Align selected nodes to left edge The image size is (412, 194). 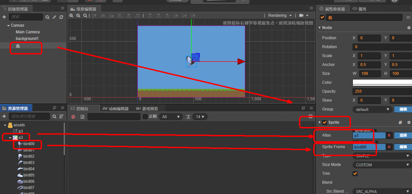[x=120, y=16]
